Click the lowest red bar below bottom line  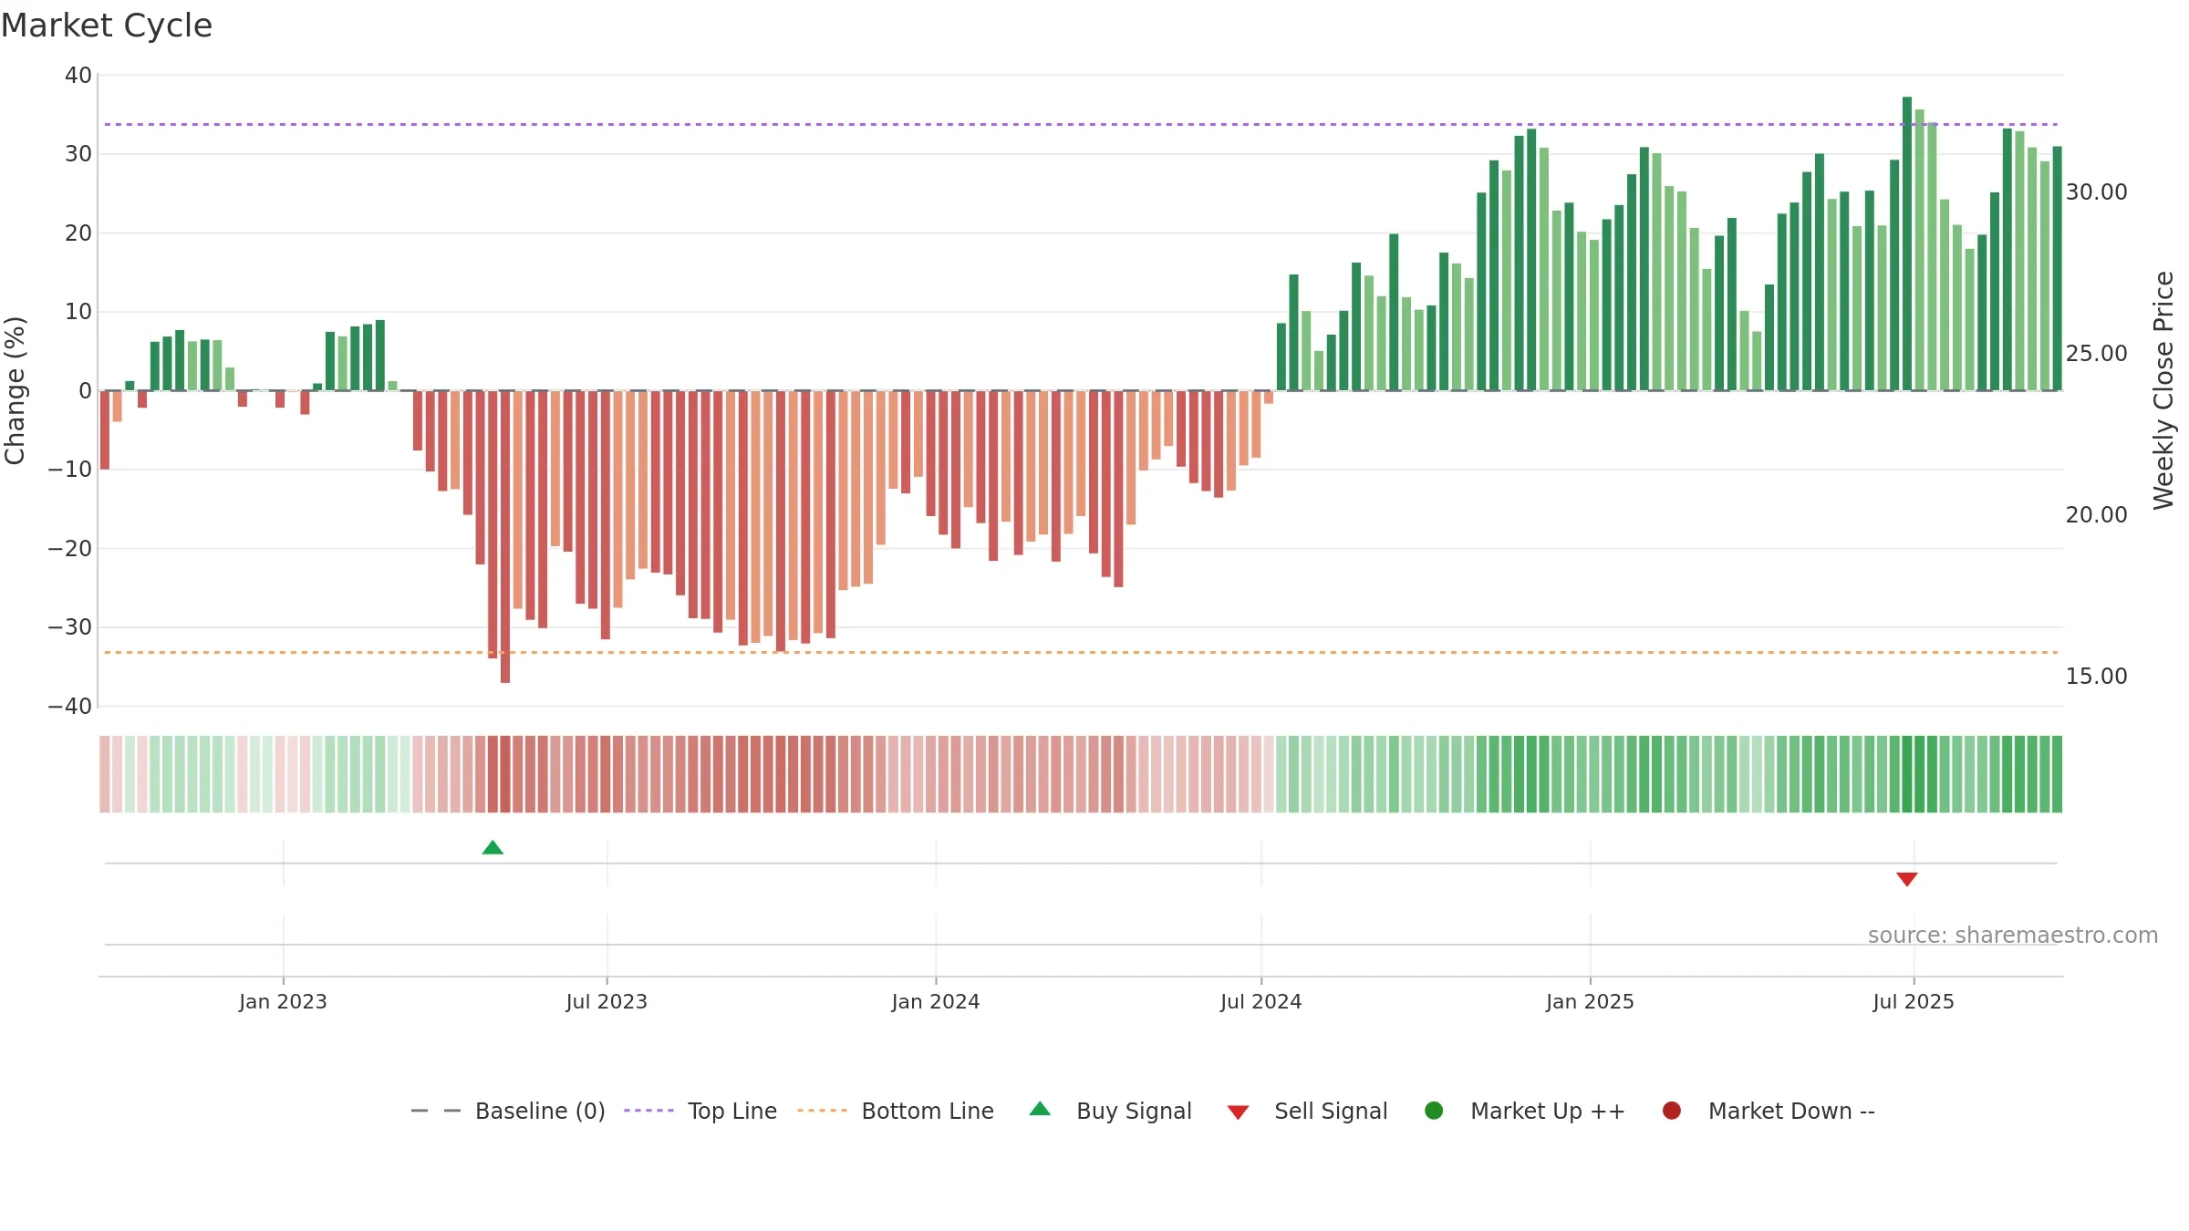pyautogui.click(x=505, y=536)
